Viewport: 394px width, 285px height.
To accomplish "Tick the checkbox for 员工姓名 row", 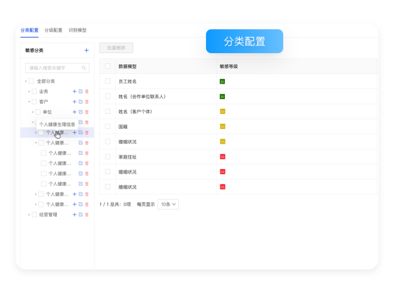I will pos(108,81).
